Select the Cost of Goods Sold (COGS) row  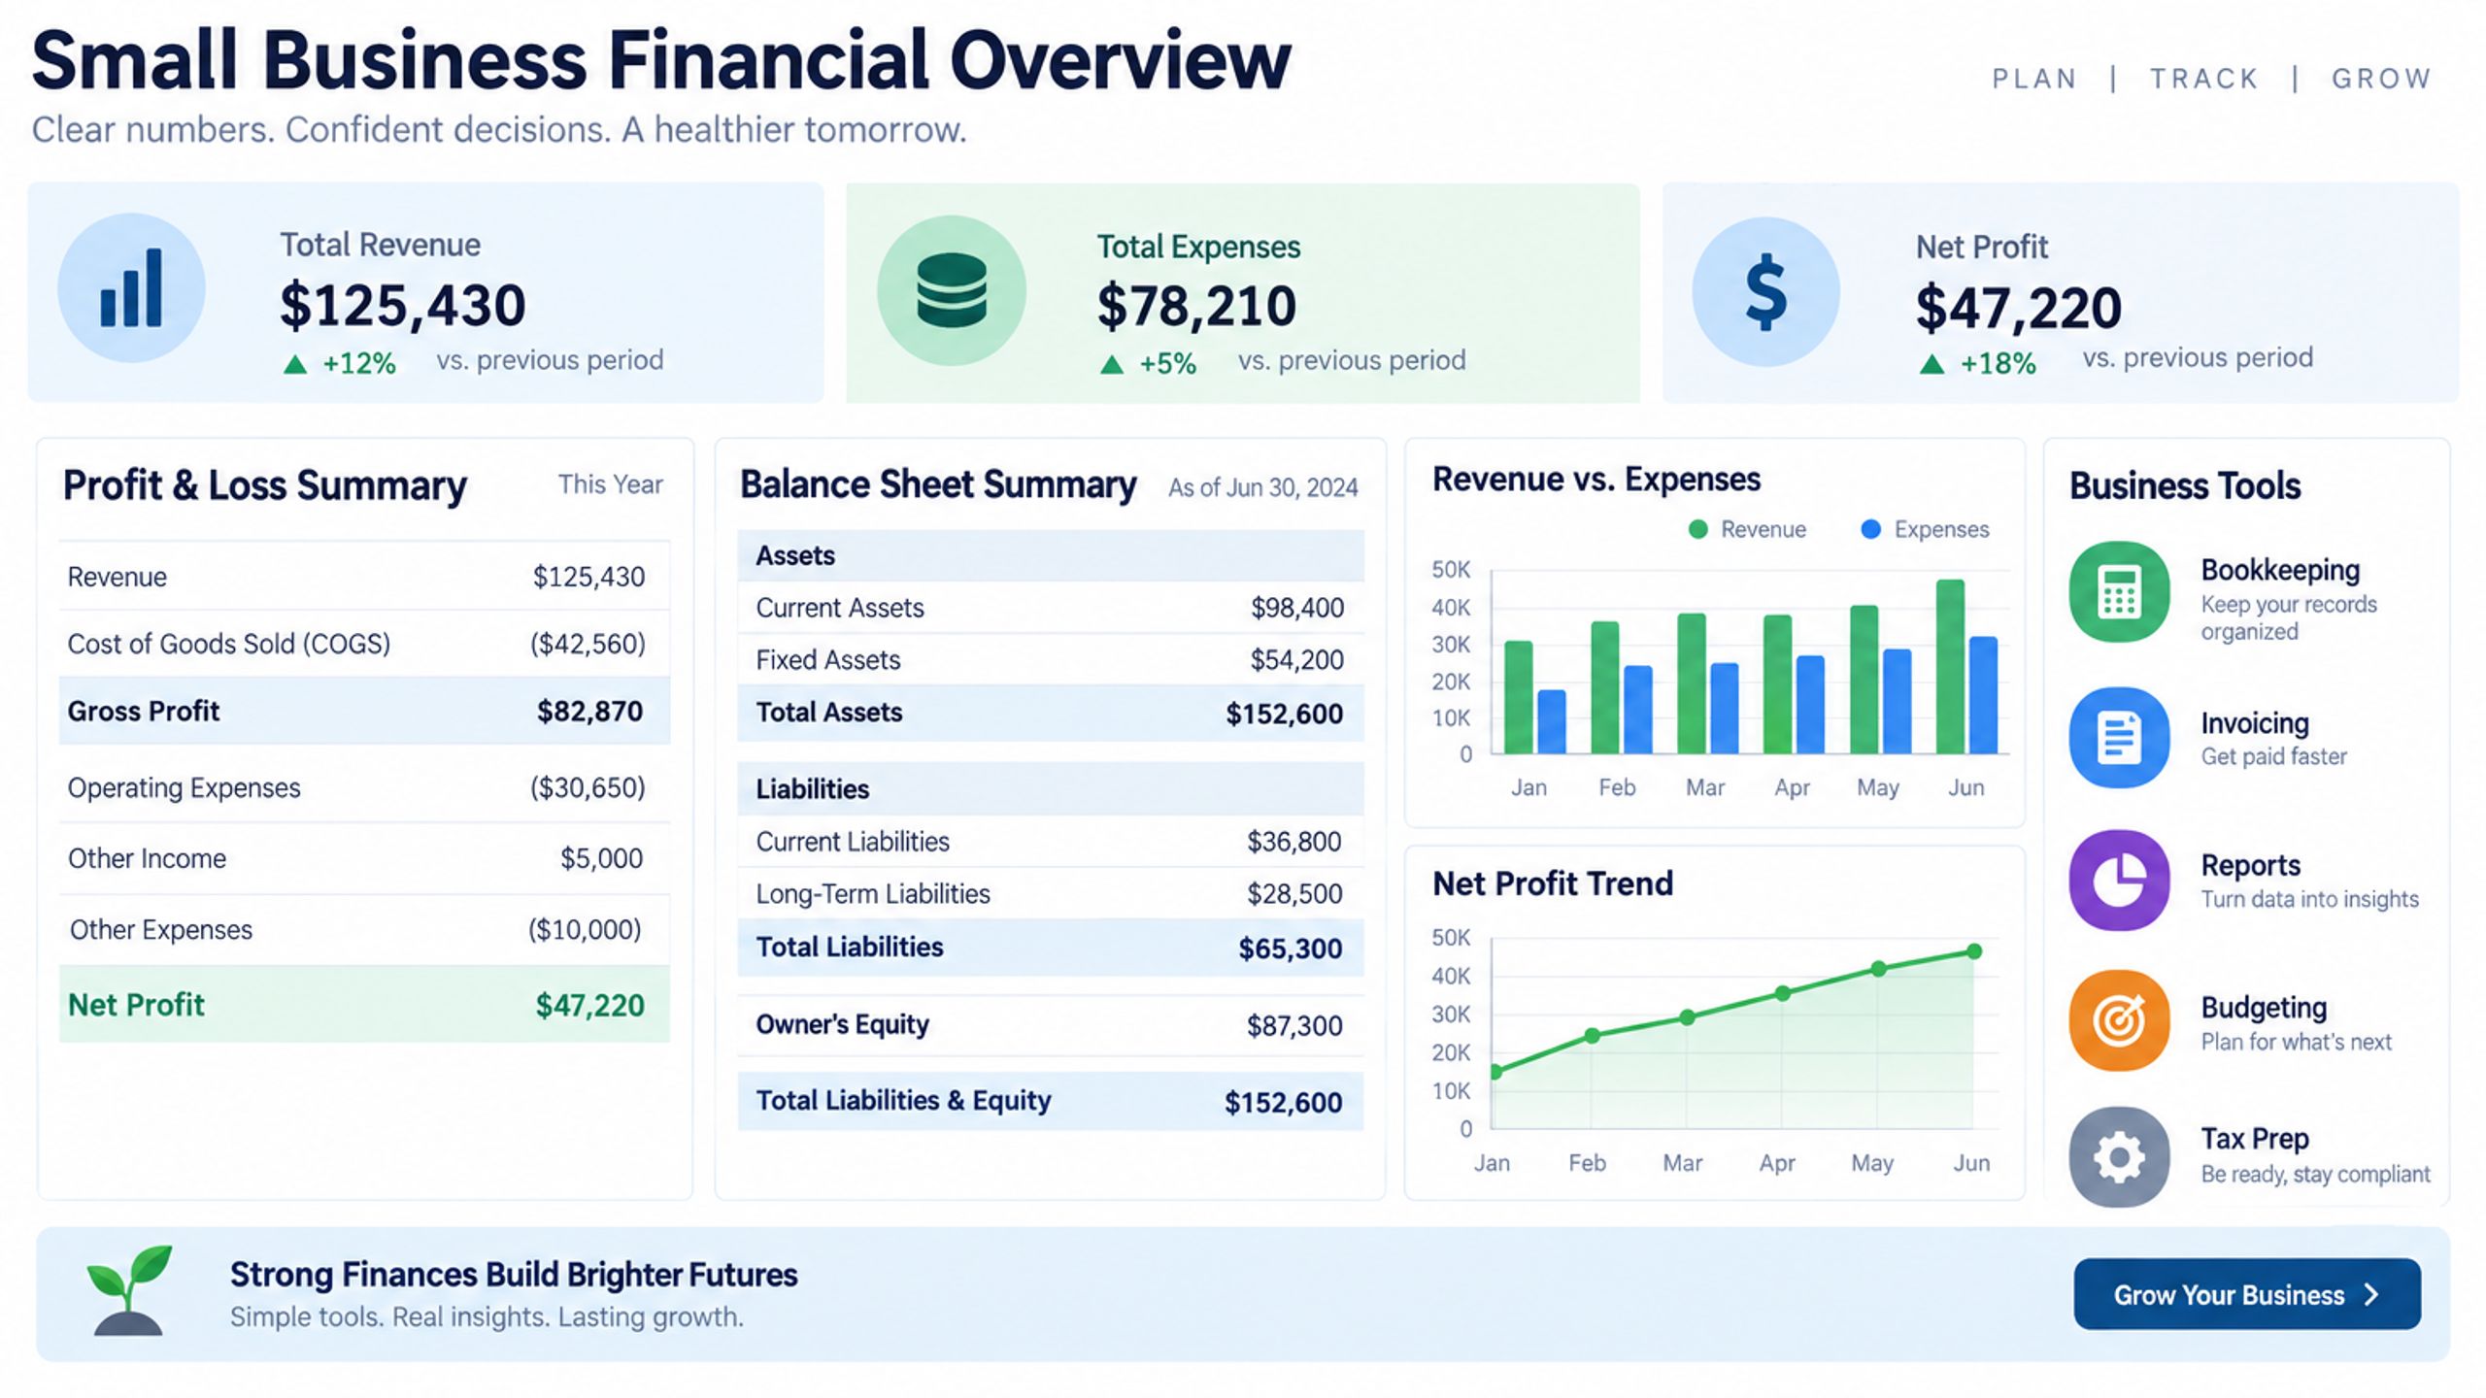(x=364, y=644)
